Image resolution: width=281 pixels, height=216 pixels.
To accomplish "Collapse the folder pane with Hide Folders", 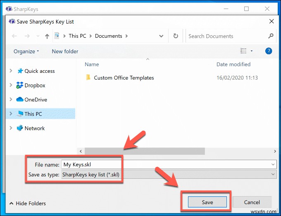I will pos(27,203).
